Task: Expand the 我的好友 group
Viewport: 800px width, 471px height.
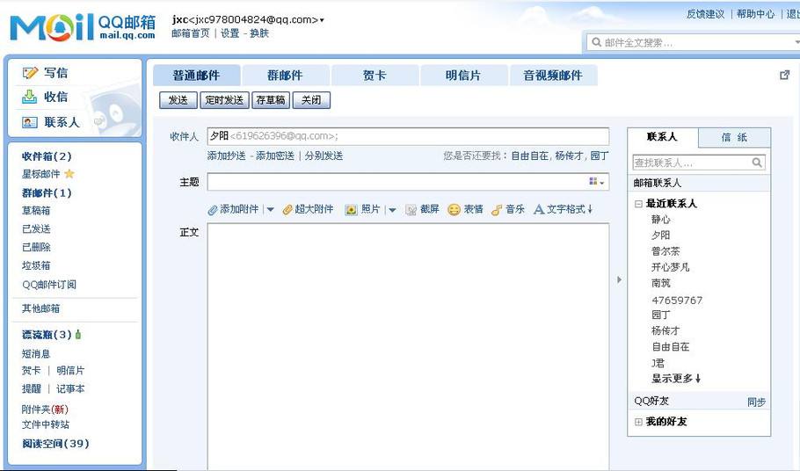Action: tap(638, 422)
